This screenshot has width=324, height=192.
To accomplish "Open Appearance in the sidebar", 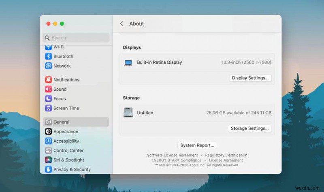I will pos(76,132).
